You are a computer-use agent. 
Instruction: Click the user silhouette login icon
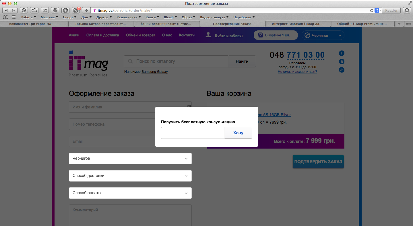click(x=209, y=35)
